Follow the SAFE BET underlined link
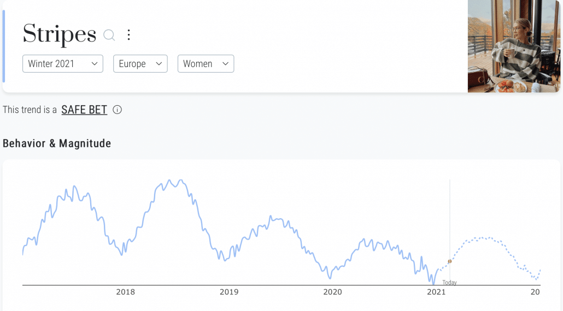The height and width of the screenshot is (311, 563). point(84,110)
